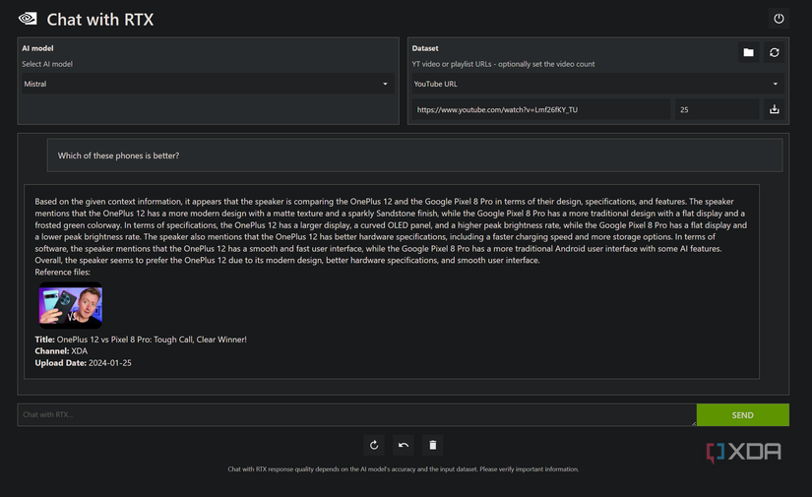The image size is (812, 497).
Task: Click the power shutdown icon
Action: pos(779,19)
